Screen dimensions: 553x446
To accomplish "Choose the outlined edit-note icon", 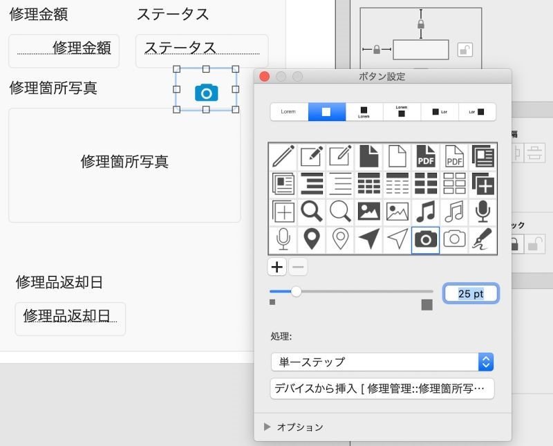I will click(340, 156).
